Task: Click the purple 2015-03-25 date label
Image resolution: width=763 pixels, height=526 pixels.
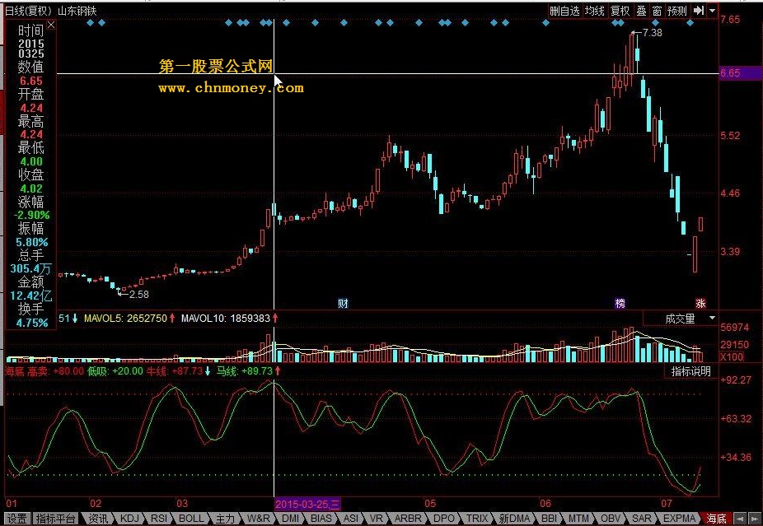Action: click(307, 504)
